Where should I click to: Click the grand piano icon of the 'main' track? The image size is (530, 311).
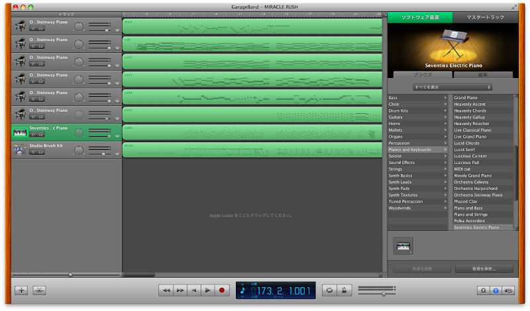pos(20,26)
